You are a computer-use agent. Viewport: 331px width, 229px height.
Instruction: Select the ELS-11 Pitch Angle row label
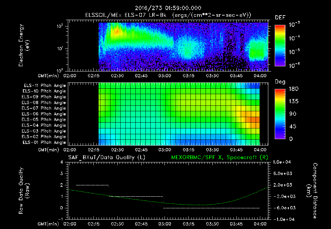45,86
